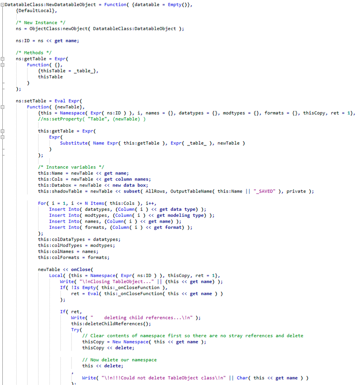
Task: Click the onClose message keyword
Action: 81,270
